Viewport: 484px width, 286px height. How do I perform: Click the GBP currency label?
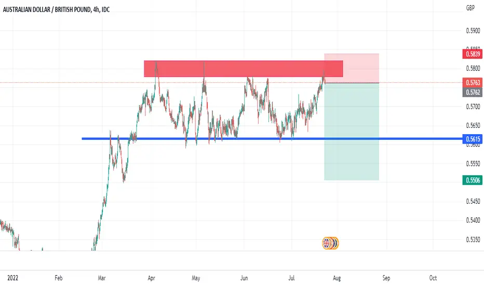point(470,8)
